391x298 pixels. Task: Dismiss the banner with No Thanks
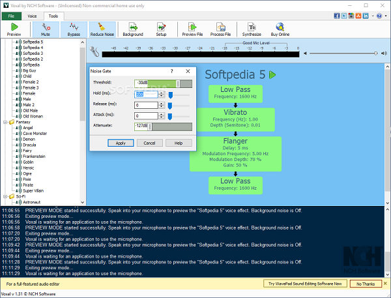click(366, 284)
